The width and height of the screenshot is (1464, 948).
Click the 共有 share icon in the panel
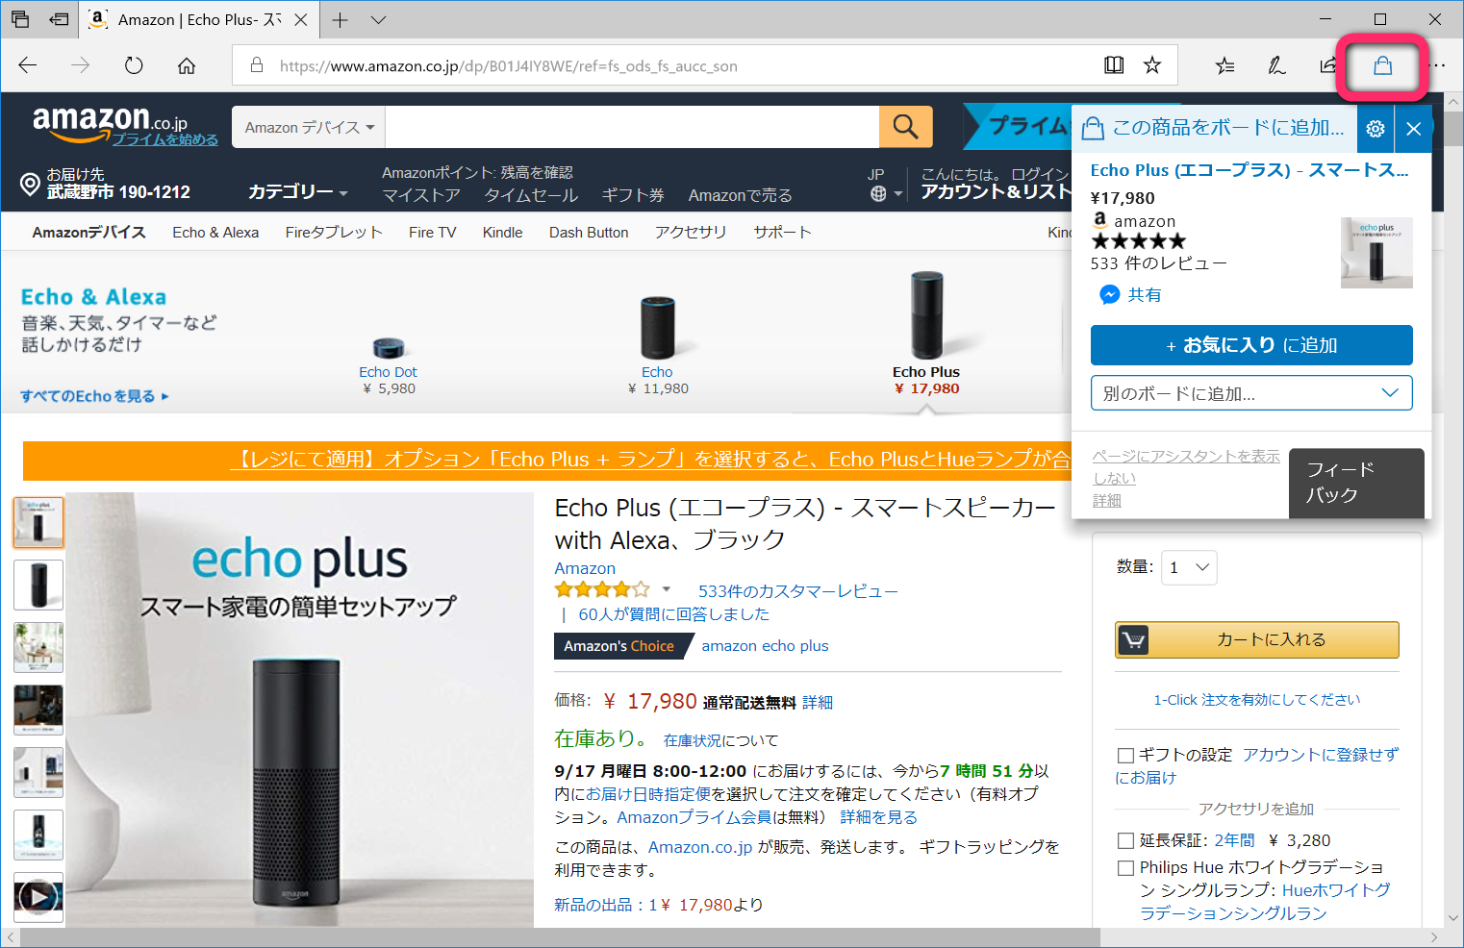point(1111,294)
